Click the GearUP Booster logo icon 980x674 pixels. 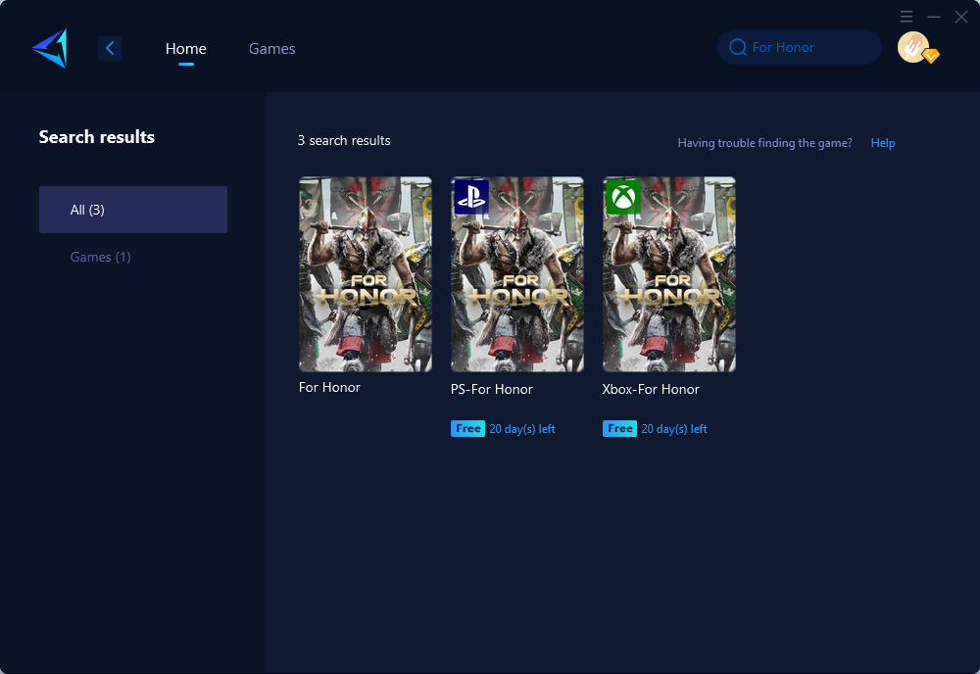pyautogui.click(x=50, y=48)
